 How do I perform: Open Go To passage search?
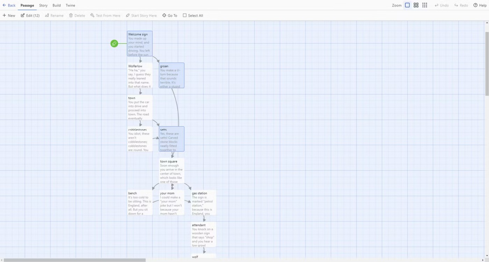(170, 15)
